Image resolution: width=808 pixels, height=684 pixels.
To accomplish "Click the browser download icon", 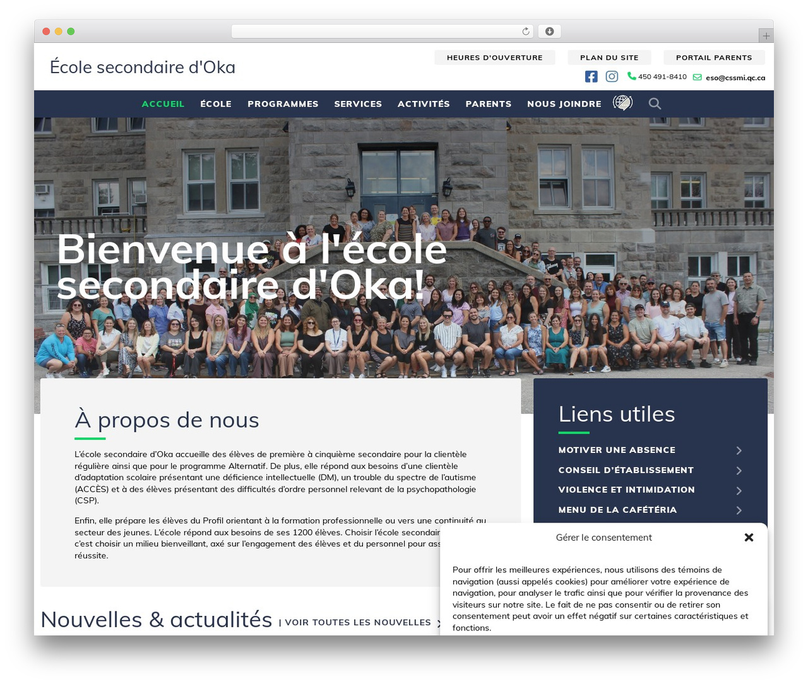I will 550,31.
